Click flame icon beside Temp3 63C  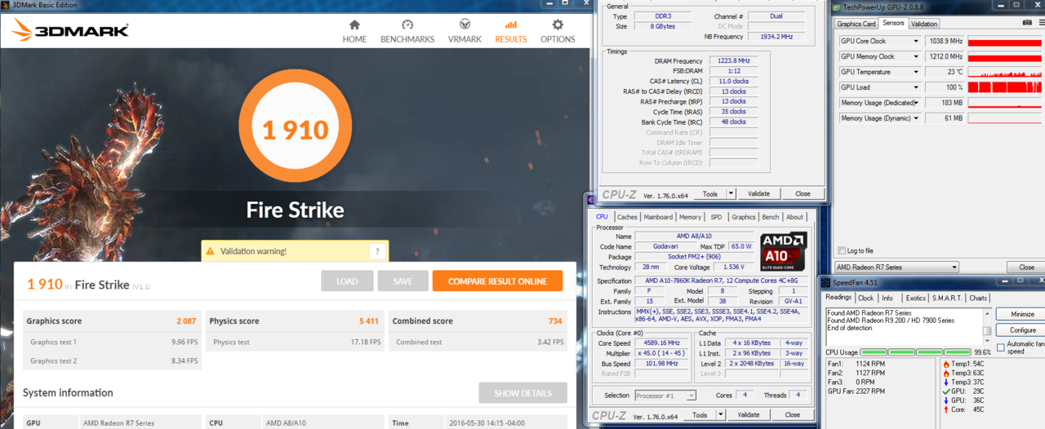(945, 373)
